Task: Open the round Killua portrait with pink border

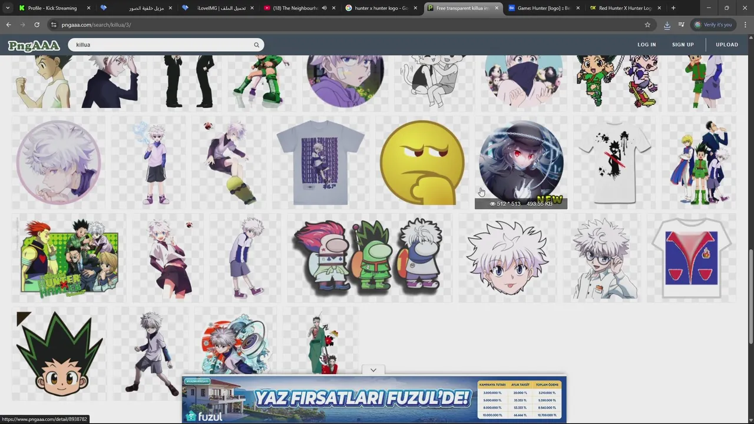Action: (x=58, y=163)
